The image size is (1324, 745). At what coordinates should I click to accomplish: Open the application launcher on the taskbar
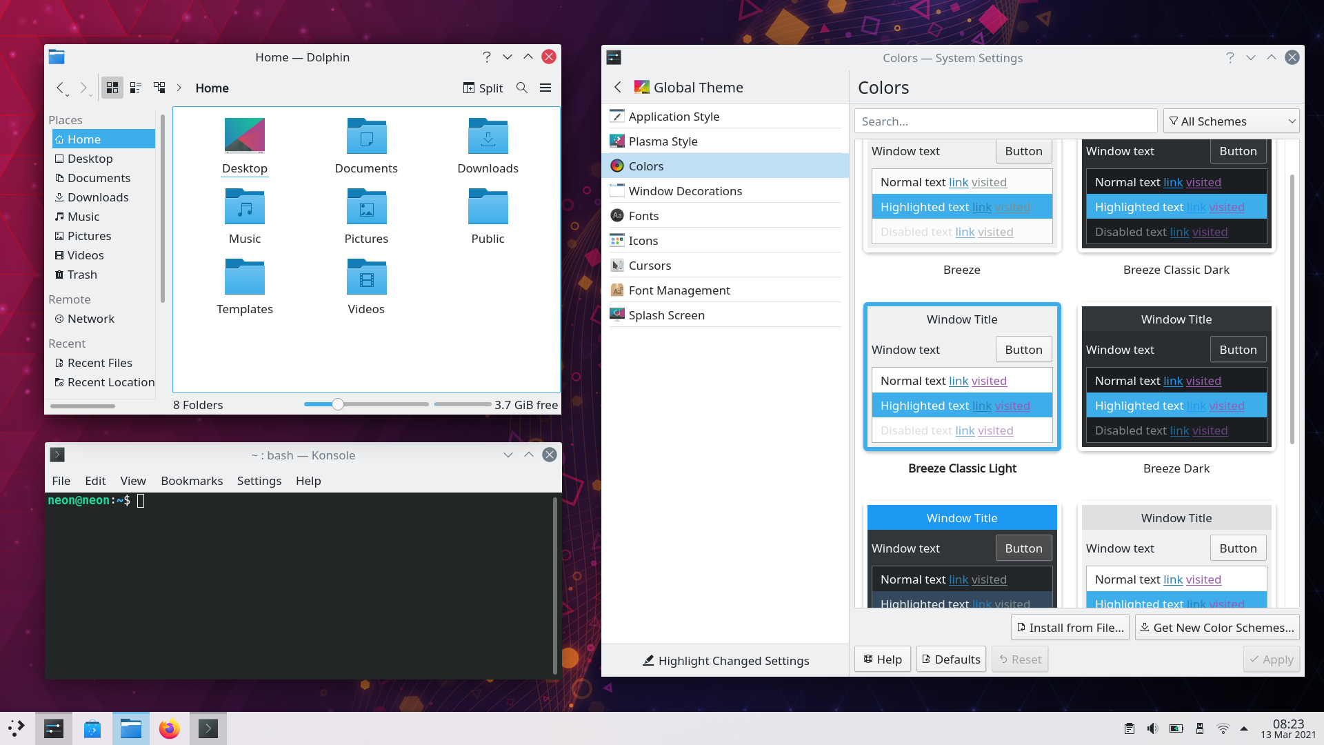click(x=17, y=728)
